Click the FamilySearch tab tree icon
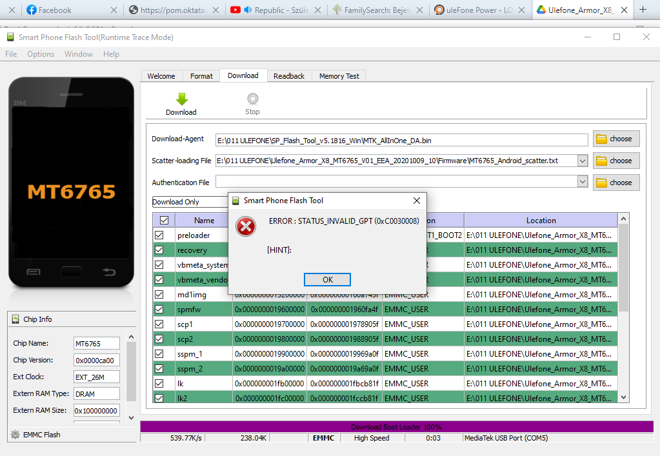This screenshot has width=660, height=456. (x=337, y=10)
